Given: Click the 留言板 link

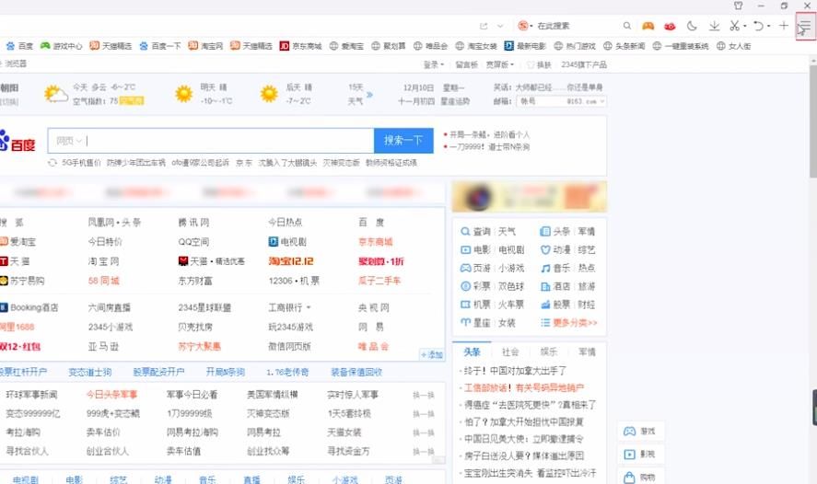Looking at the screenshot, I should (x=466, y=64).
